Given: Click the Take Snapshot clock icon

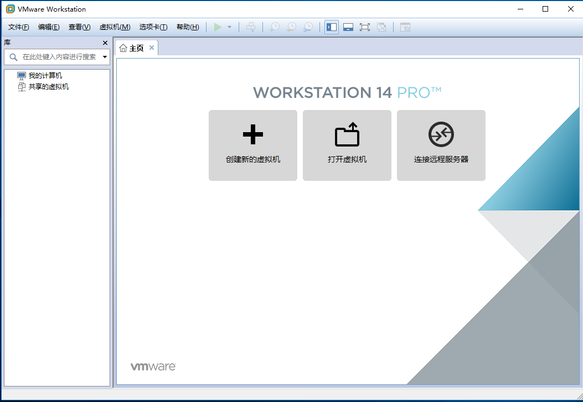Looking at the screenshot, I should [x=275, y=27].
